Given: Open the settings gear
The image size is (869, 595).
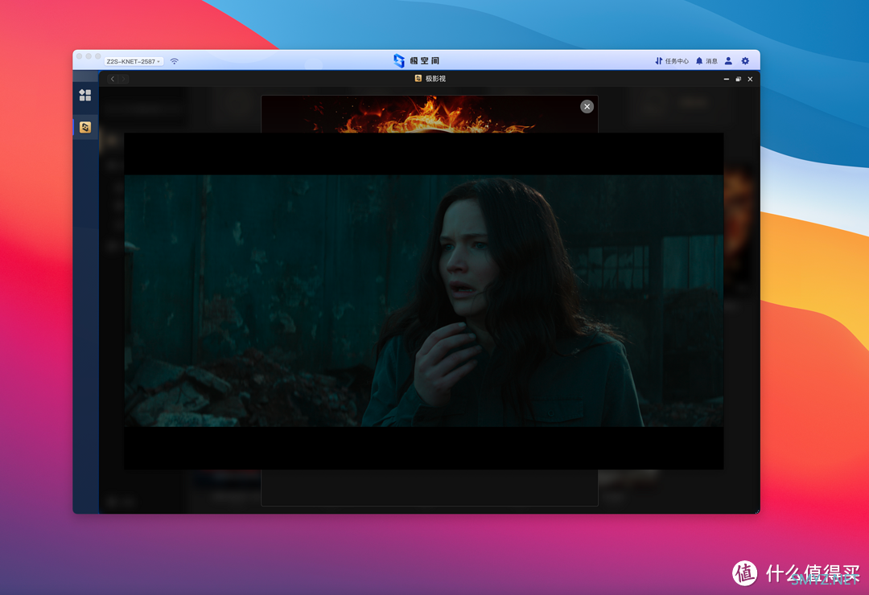Looking at the screenshot, I should click(745, 61).
